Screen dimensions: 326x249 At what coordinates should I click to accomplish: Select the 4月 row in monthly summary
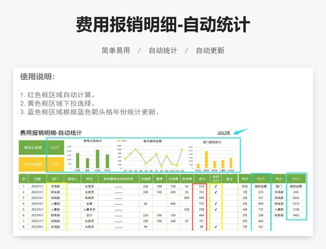coord(244,209)
